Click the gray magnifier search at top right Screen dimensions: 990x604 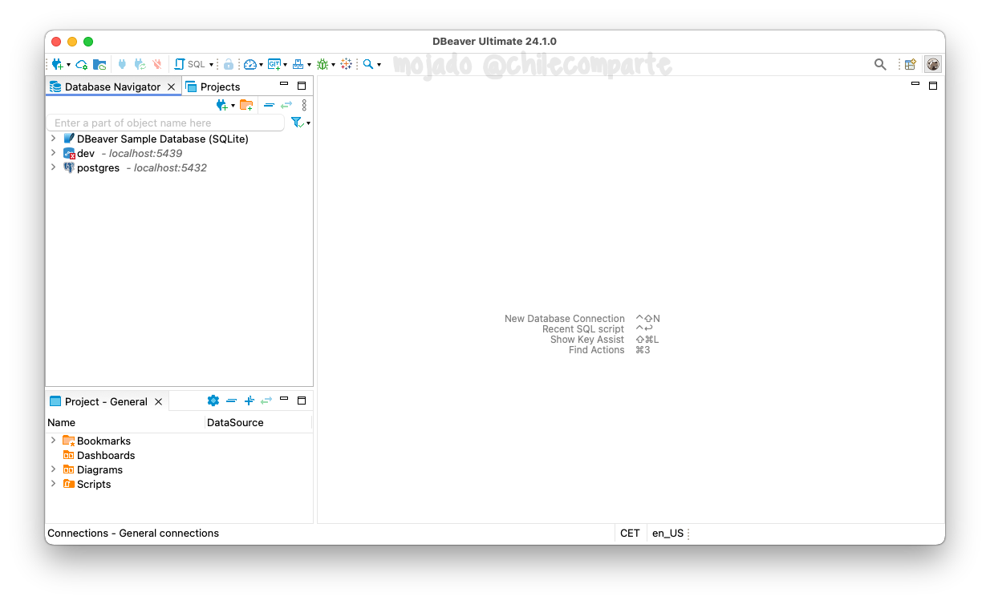click(x=880, y=64)
